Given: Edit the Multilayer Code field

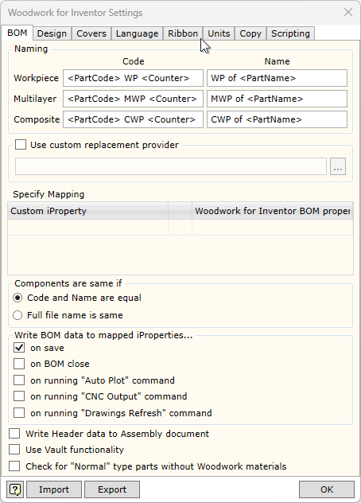Looking at the screenshot, I should click(133, 99).
